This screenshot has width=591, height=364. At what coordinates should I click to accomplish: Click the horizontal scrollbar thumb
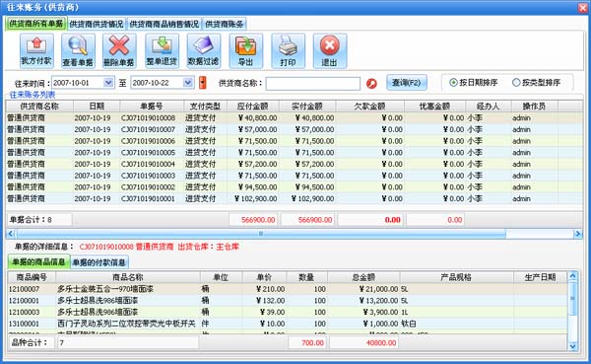point(260,234)
